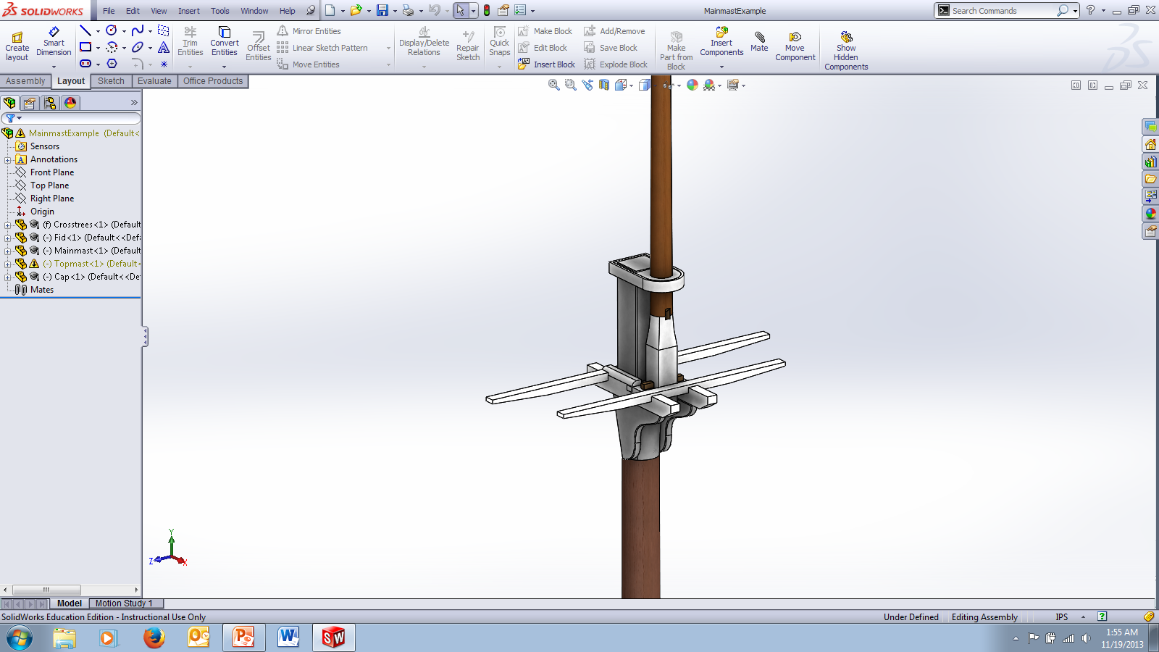1159x652 pixels.
Task: Open the PropertyManager tab icon
Action: click(x=30, y=103)
